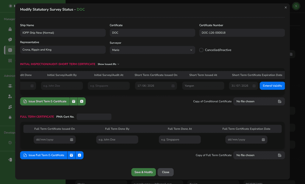Open the pie-chart icon in the sidebar
Screen dimensions: 305x184
click(x=10, y=39)
